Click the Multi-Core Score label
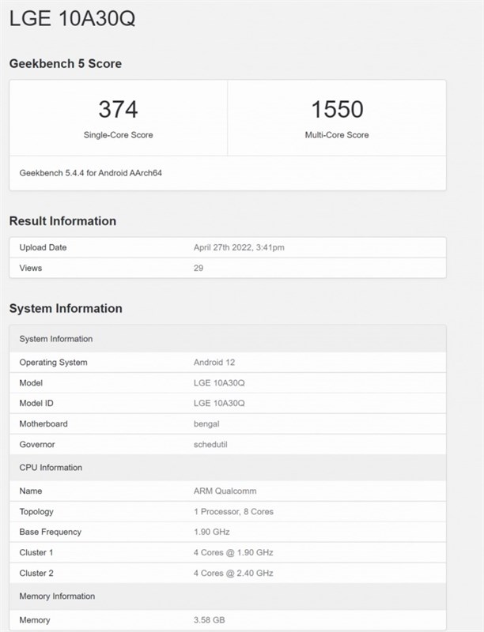Screen dimensions: 484x632 337,135
